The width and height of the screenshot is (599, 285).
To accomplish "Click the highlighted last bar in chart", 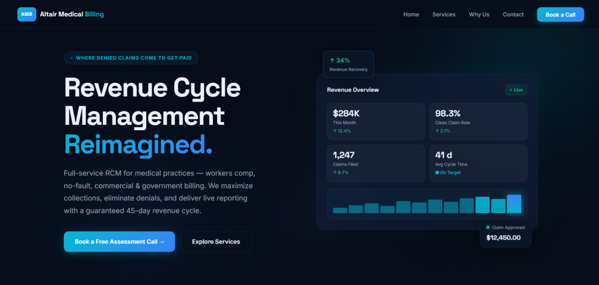I will [514, 204].
